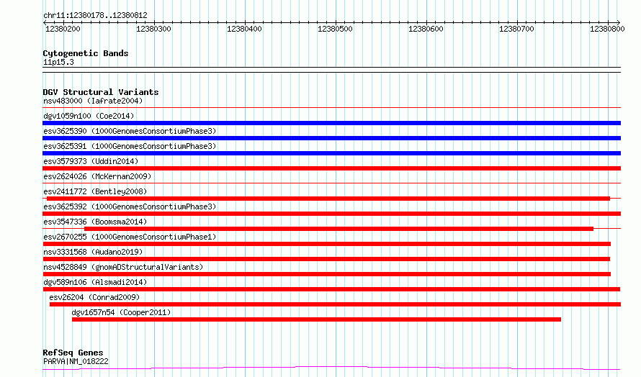The height and width of the screenshot is (377, 641).
Task: Click the DGV Structural Variants track title
Action: (101, 92)
